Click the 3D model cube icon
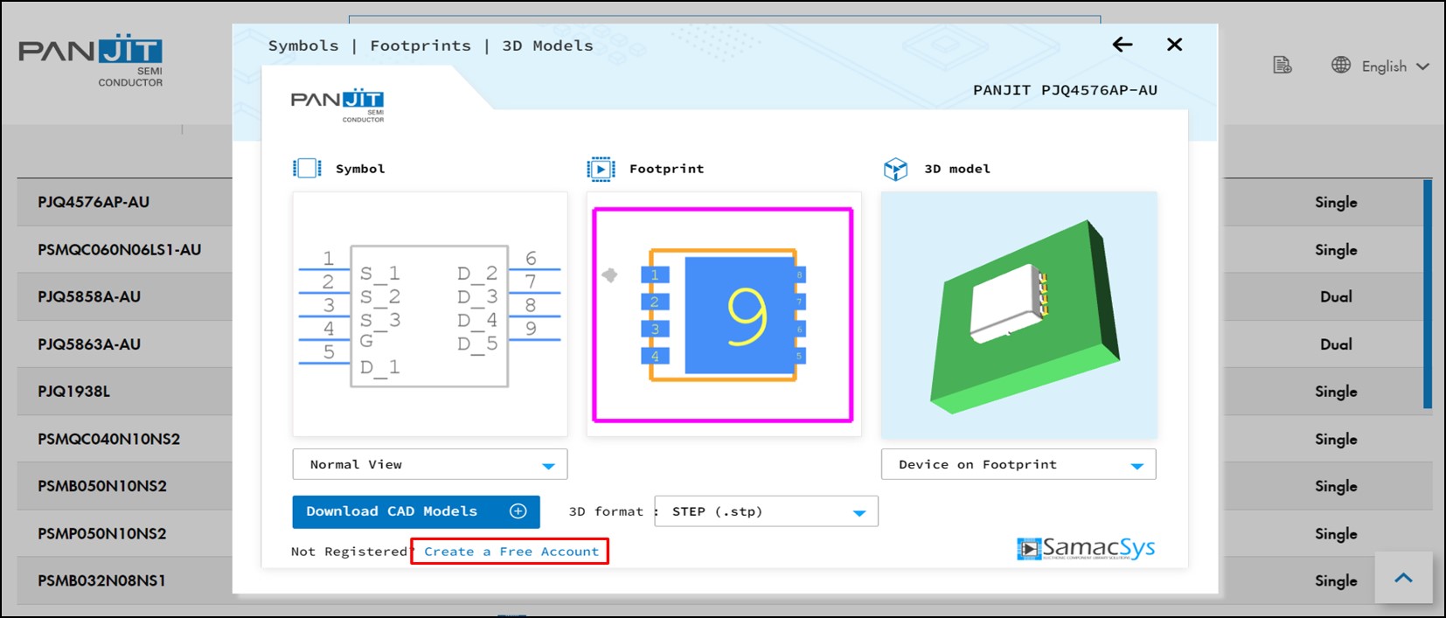 click(x=895, y=169)
